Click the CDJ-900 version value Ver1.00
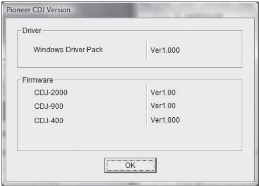Viewport: 259px width, 186px height. [x=163, y=106]
